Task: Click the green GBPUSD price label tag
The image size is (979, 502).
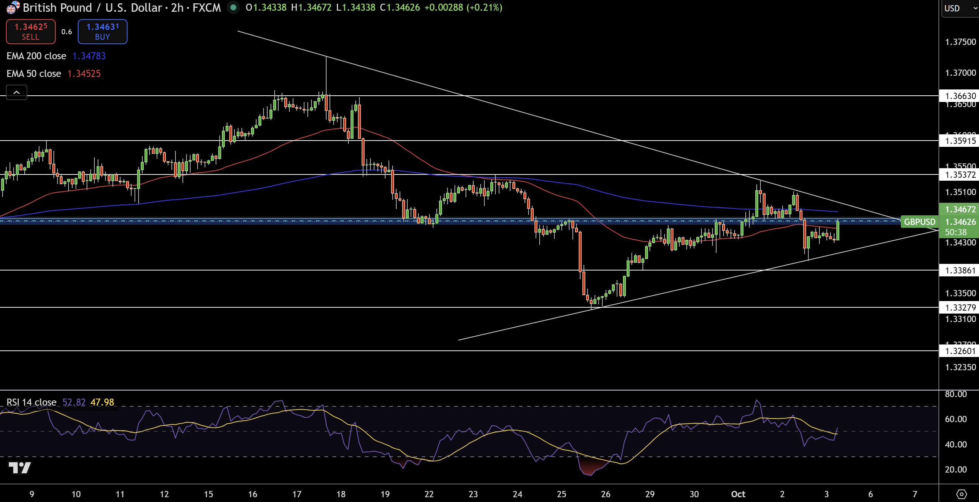Action: tap(919, 222)
